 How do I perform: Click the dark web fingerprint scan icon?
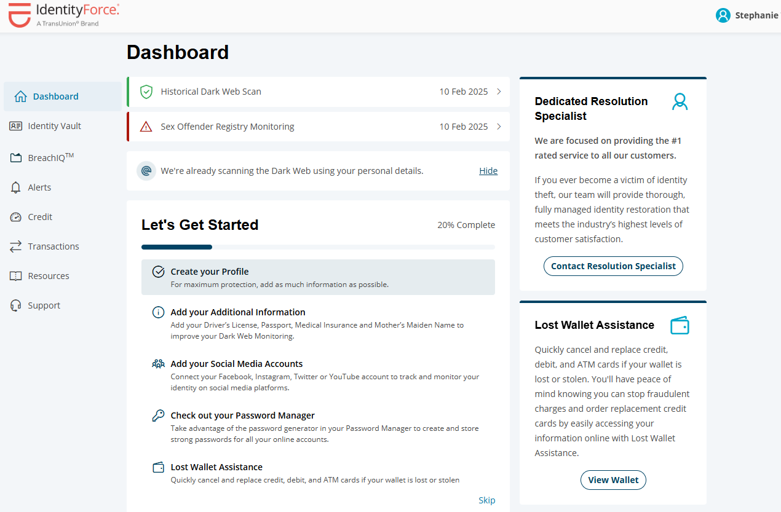click(146, 171)
